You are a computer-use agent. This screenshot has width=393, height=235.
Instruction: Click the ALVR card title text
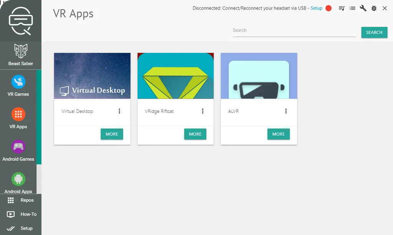pos(233,111)
